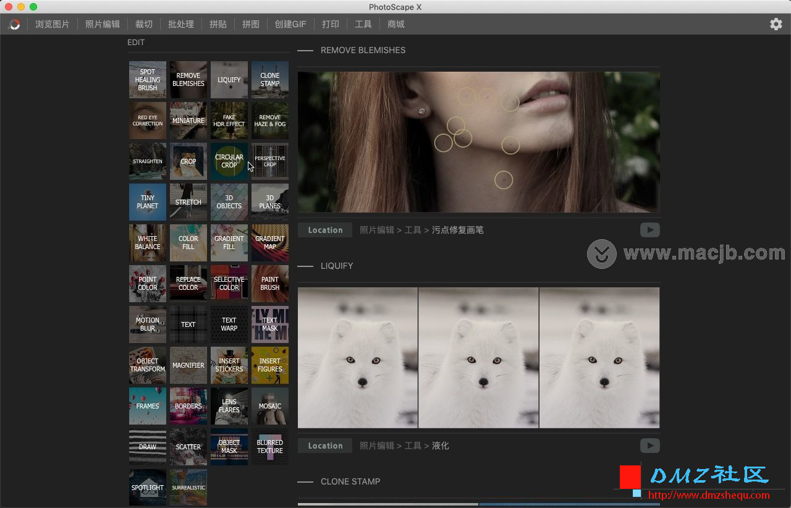This screenshot has width=791, height=508.
Task: Choose the Magnifier tile
Action: click(x=188, y=365)
